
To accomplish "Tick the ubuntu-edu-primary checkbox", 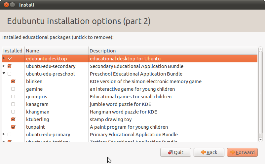I will point(10,135).
